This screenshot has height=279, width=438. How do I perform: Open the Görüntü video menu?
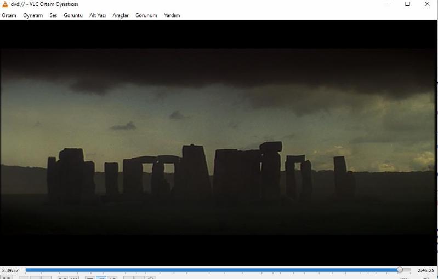pos(73,15)
